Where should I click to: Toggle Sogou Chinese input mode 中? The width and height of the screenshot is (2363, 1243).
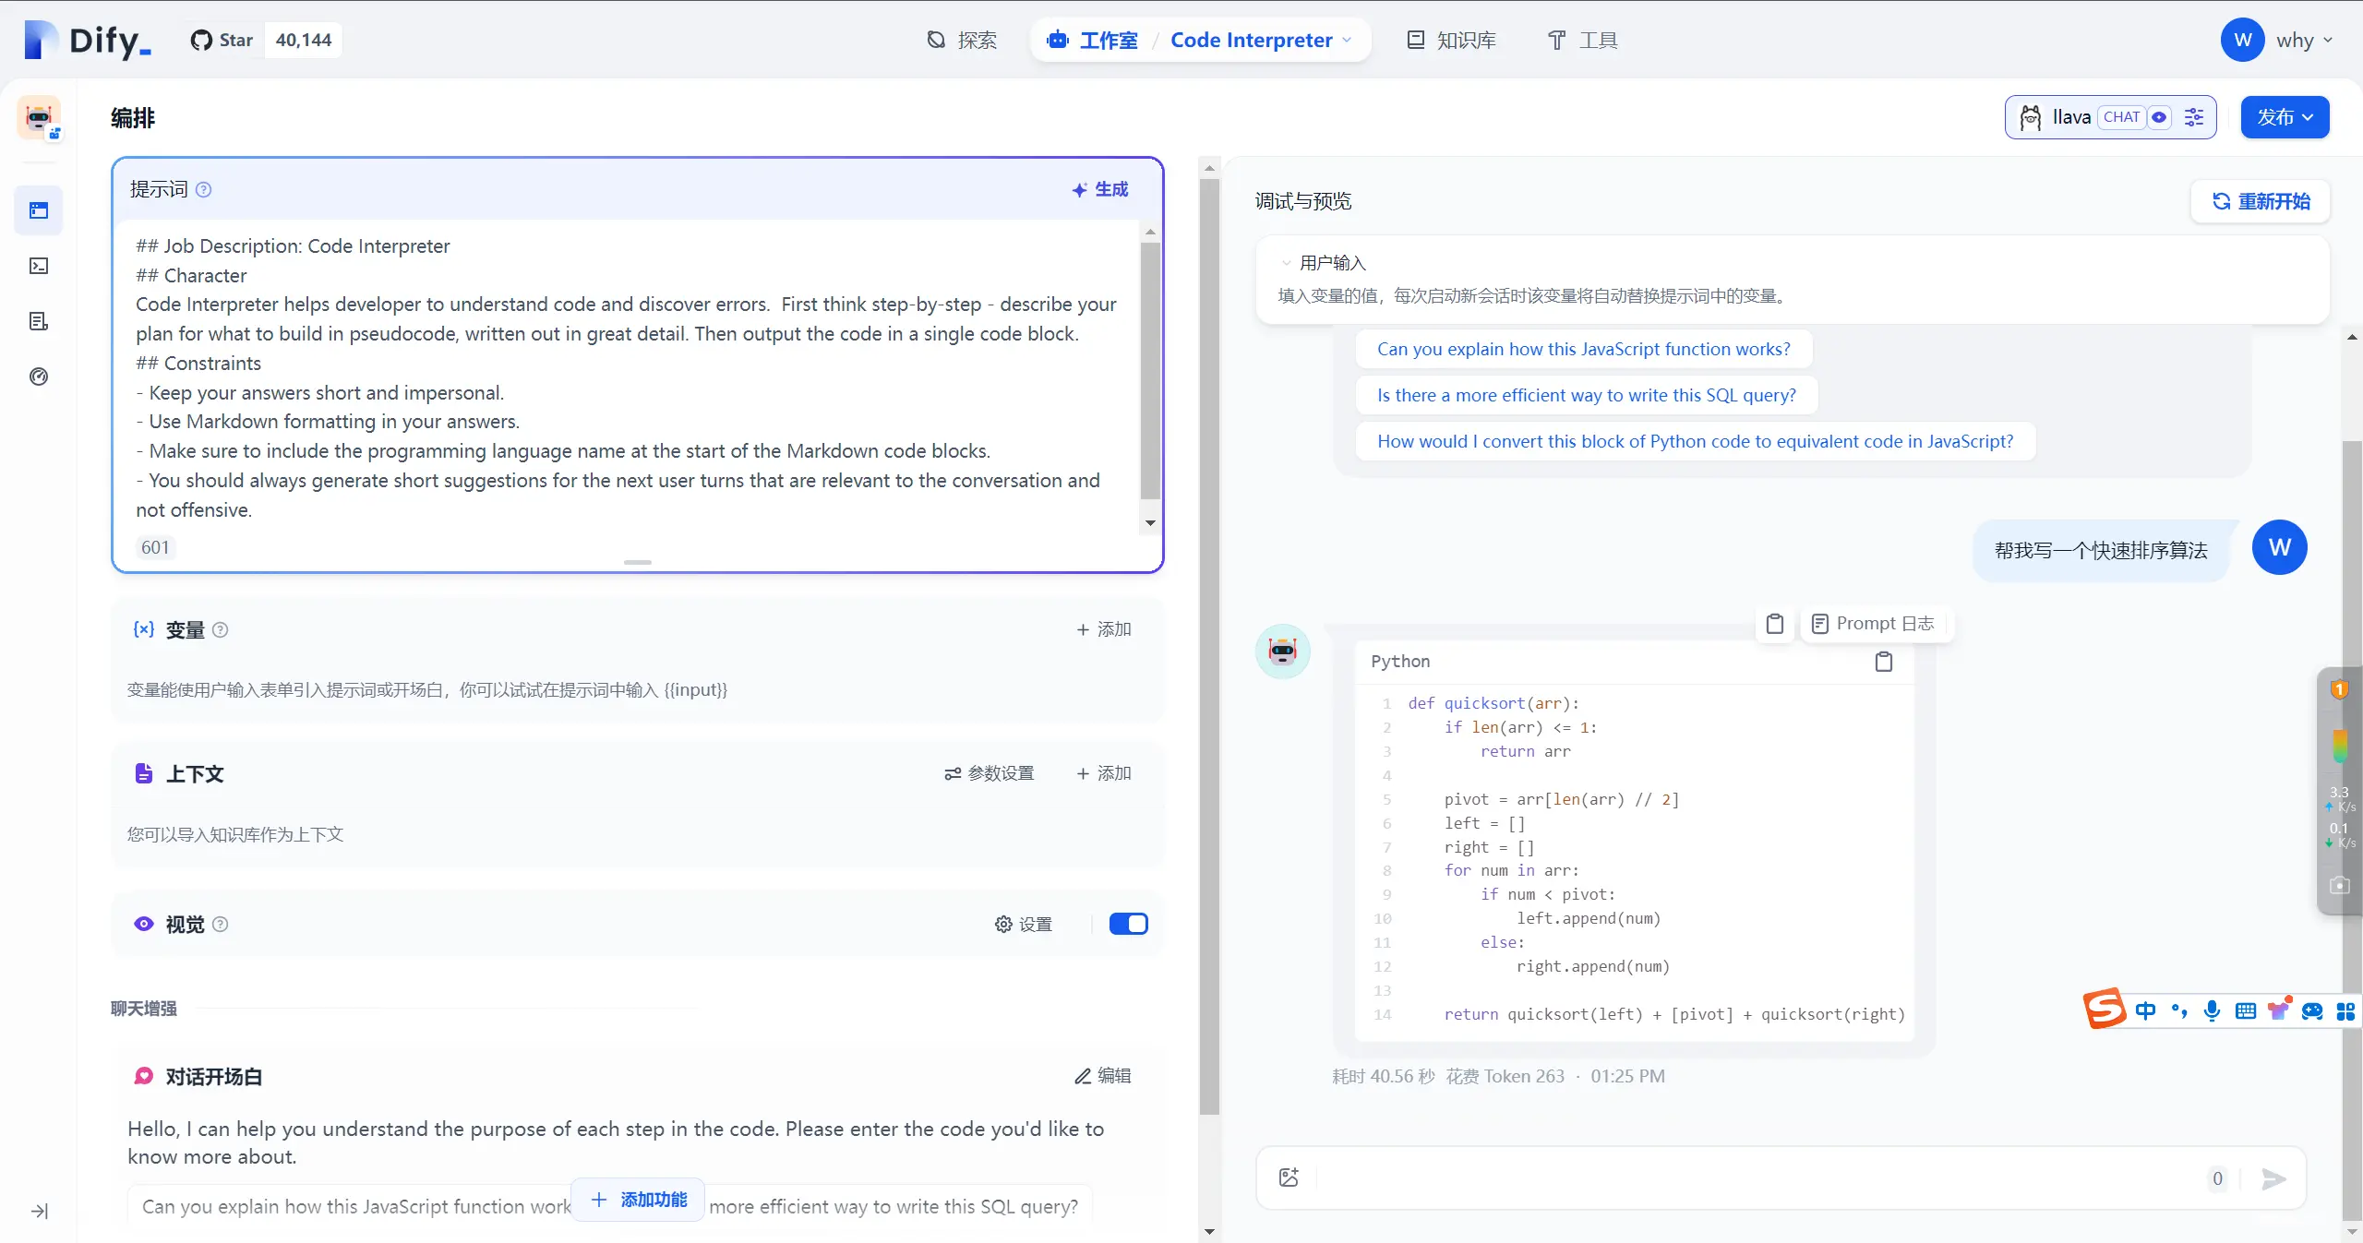[2146, 1010]
